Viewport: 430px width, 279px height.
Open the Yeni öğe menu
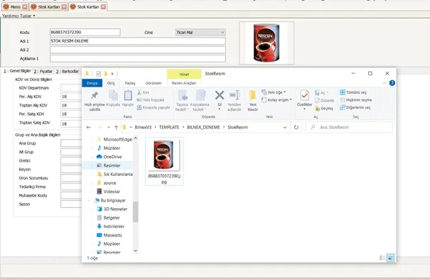tap(274, 92)
